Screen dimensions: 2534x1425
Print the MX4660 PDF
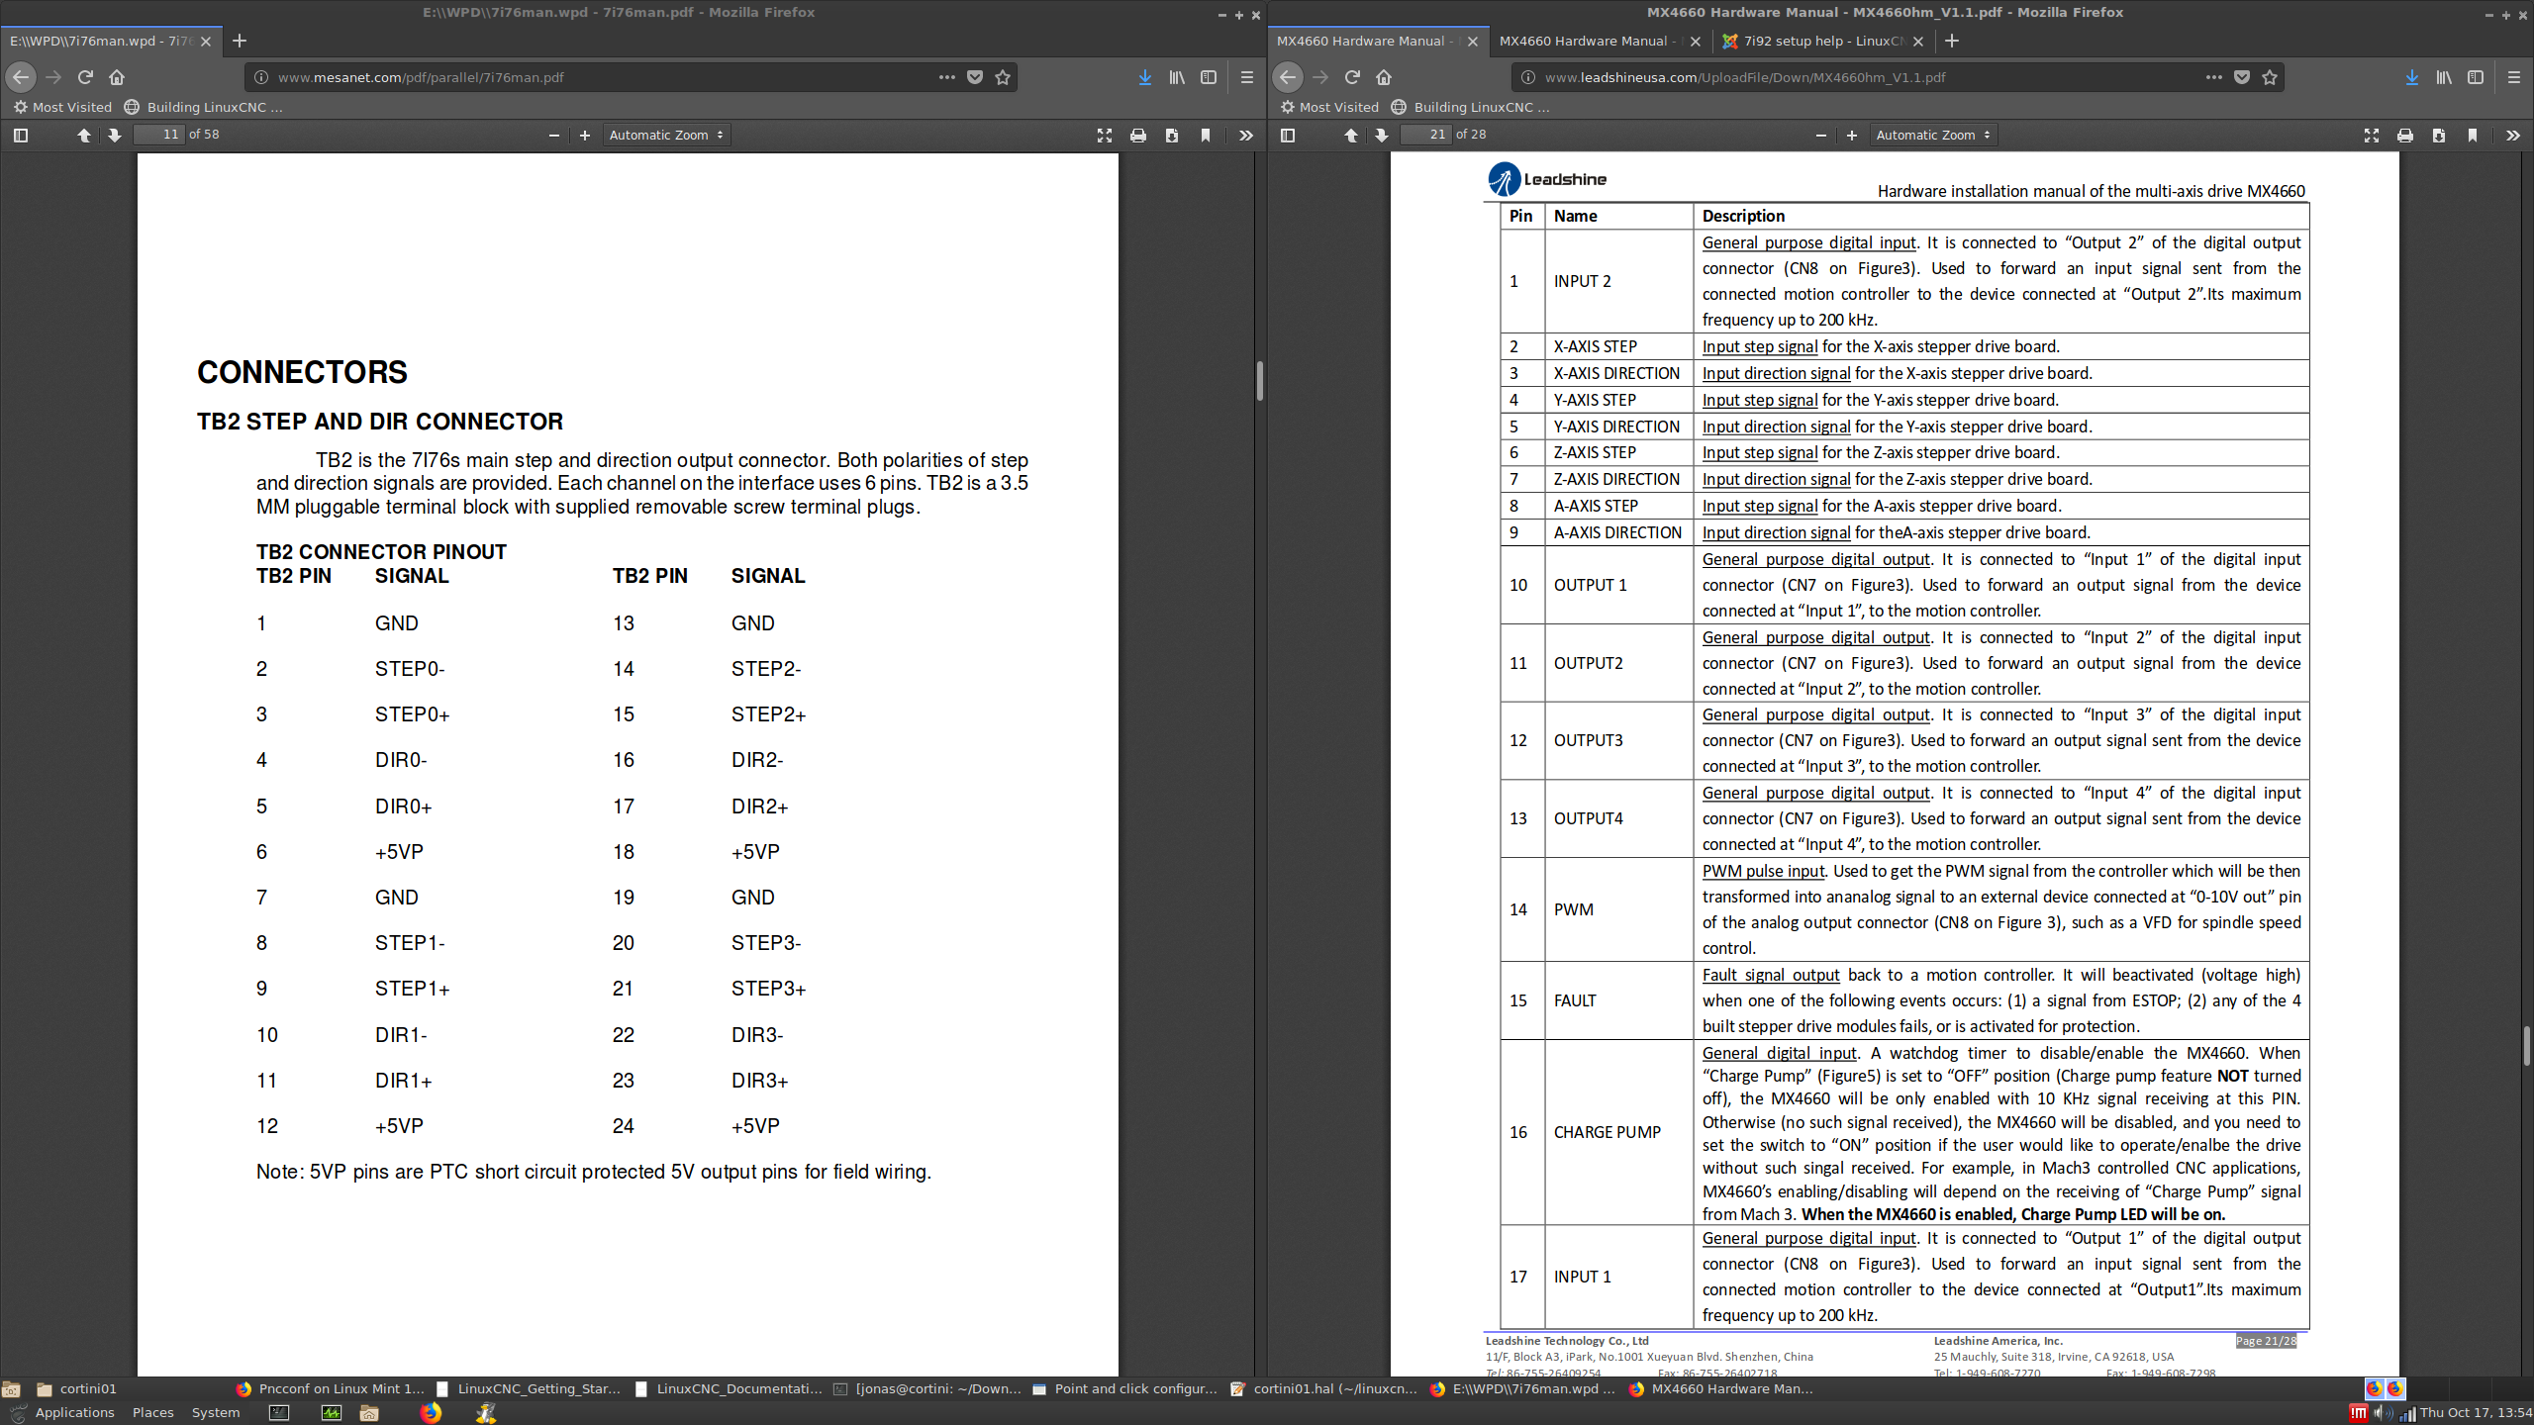(2405, 135)
